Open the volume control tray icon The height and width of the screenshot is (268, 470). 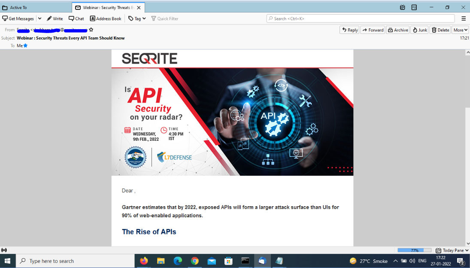coord(412,261)
